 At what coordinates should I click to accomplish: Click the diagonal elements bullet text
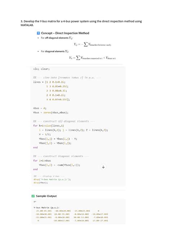coord(55,51)
